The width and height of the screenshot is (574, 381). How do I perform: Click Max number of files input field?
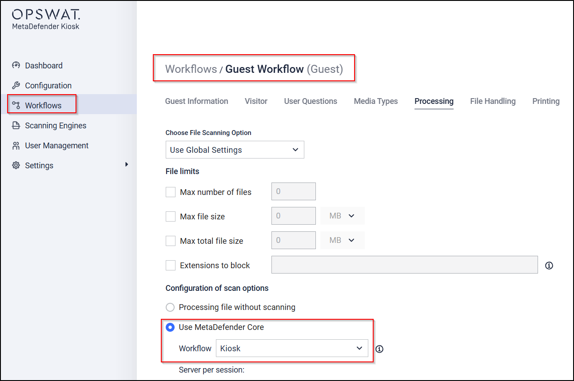(294, 191)
